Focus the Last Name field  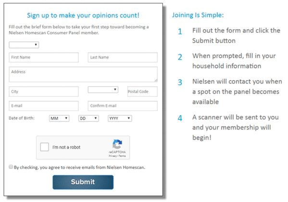[x=123, y=58]
